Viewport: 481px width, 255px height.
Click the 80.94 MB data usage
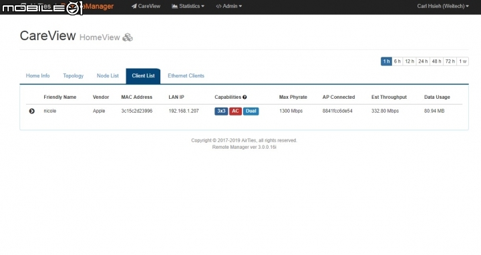pos(434,111)
